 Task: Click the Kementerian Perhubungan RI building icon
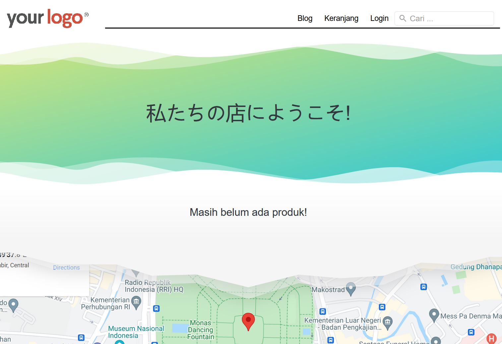point(136,302)
